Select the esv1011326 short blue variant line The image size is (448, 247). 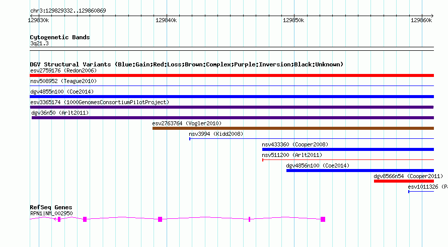tap(421, 192)
